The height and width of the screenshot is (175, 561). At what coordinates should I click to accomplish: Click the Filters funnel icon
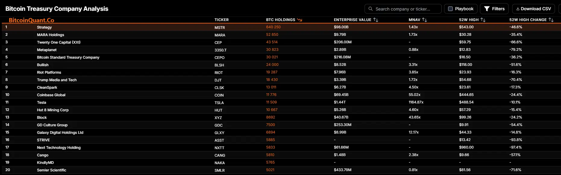[x=487, y=9]
